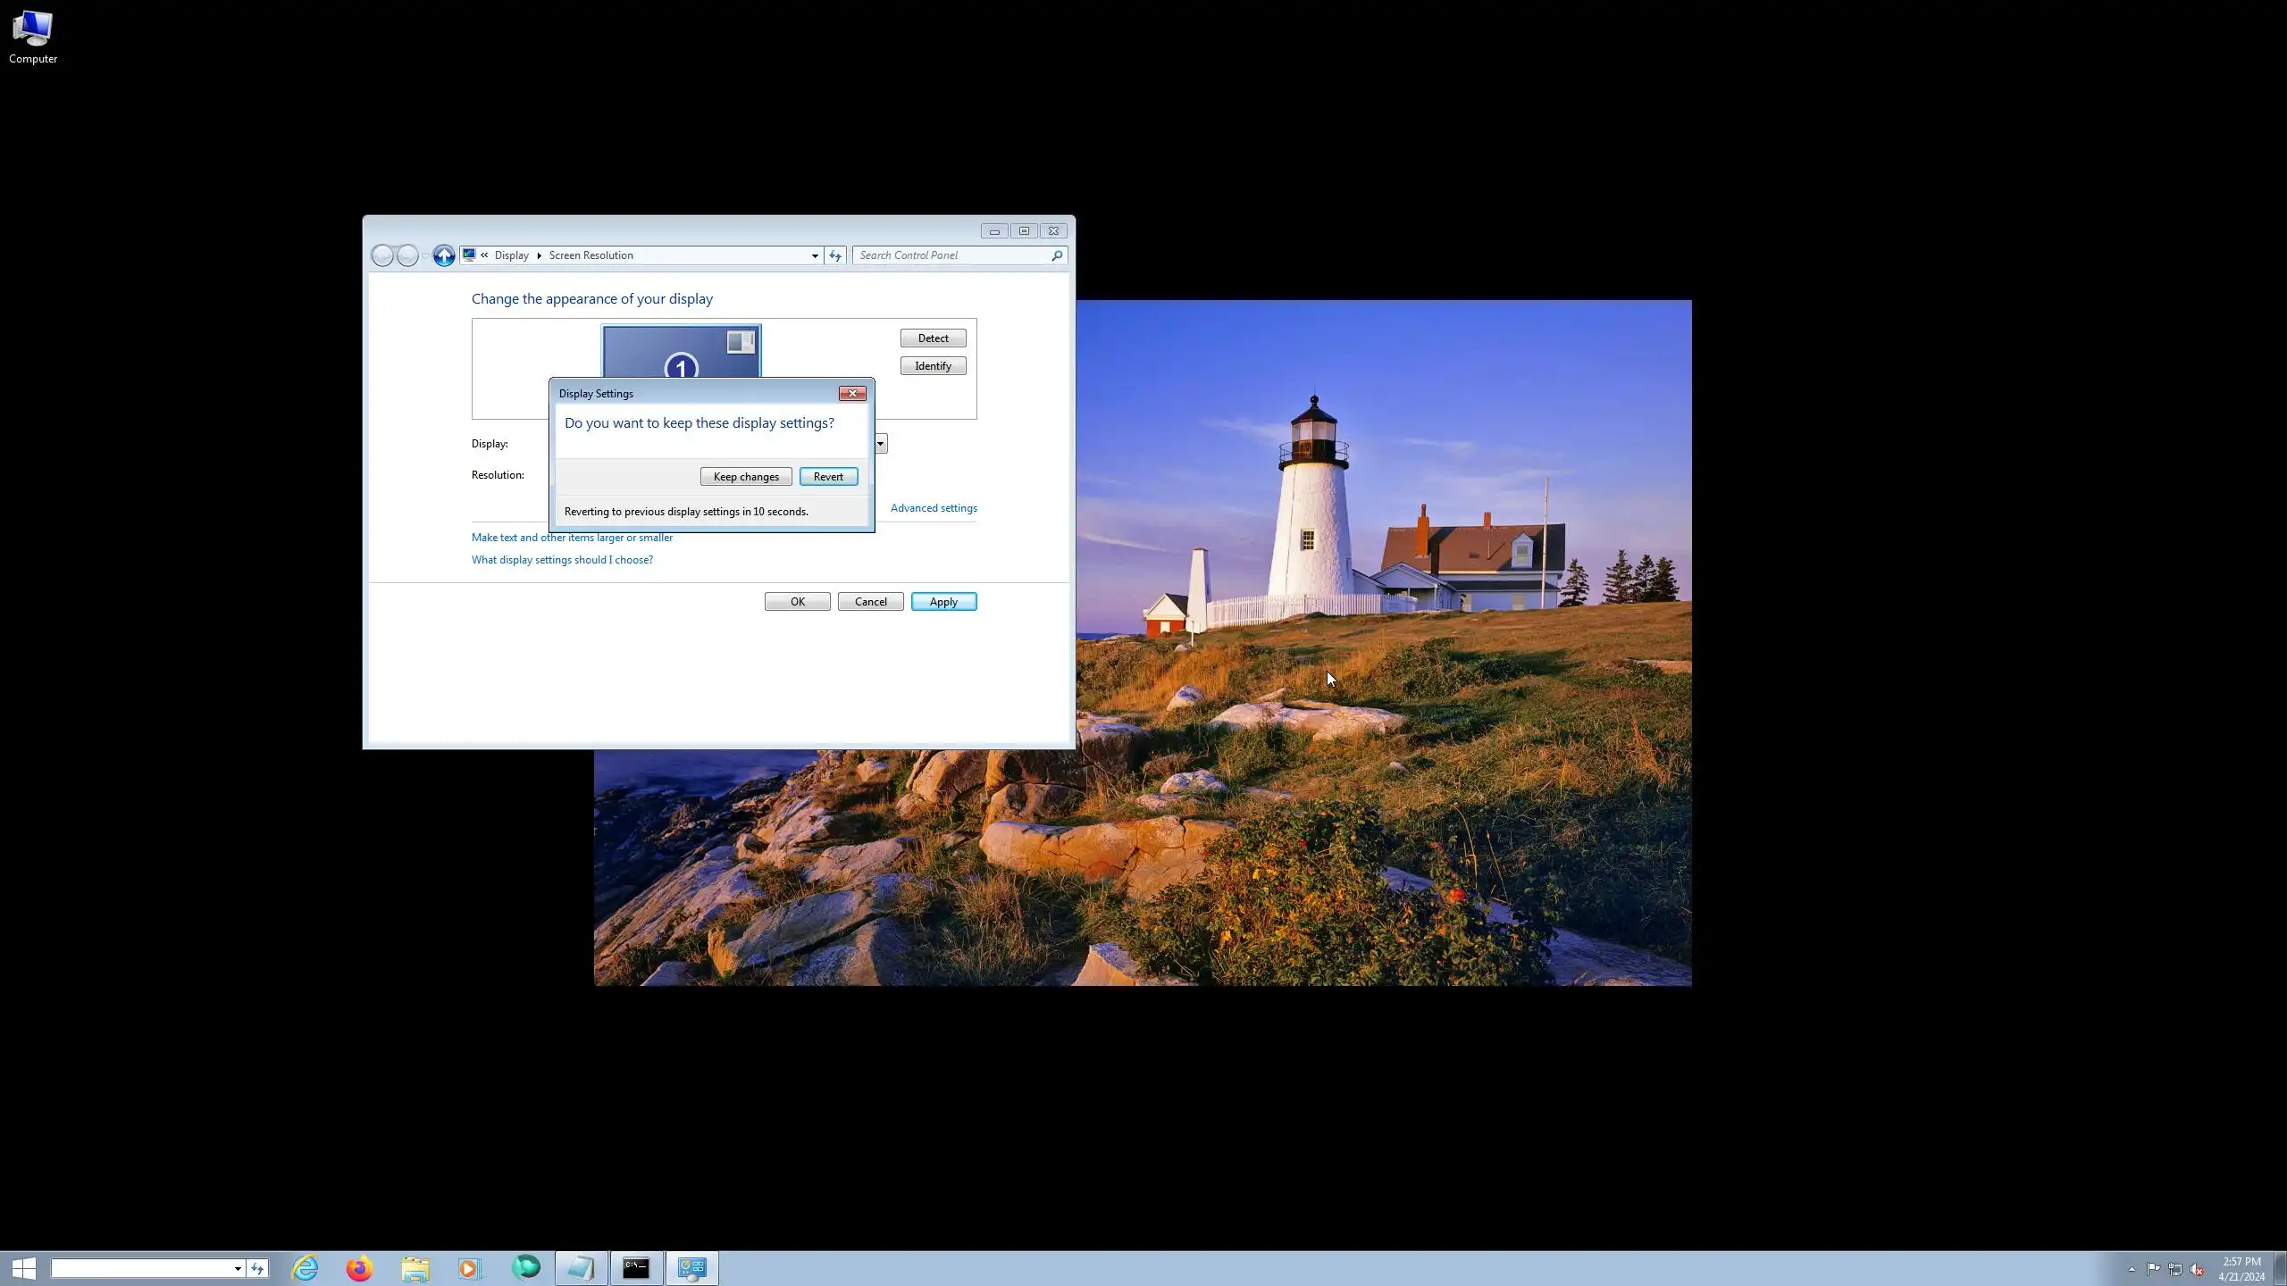This screenshot has width=2287, height=1286.
Task: Click the muted volume tray icon
Action: (2197, 1269)
